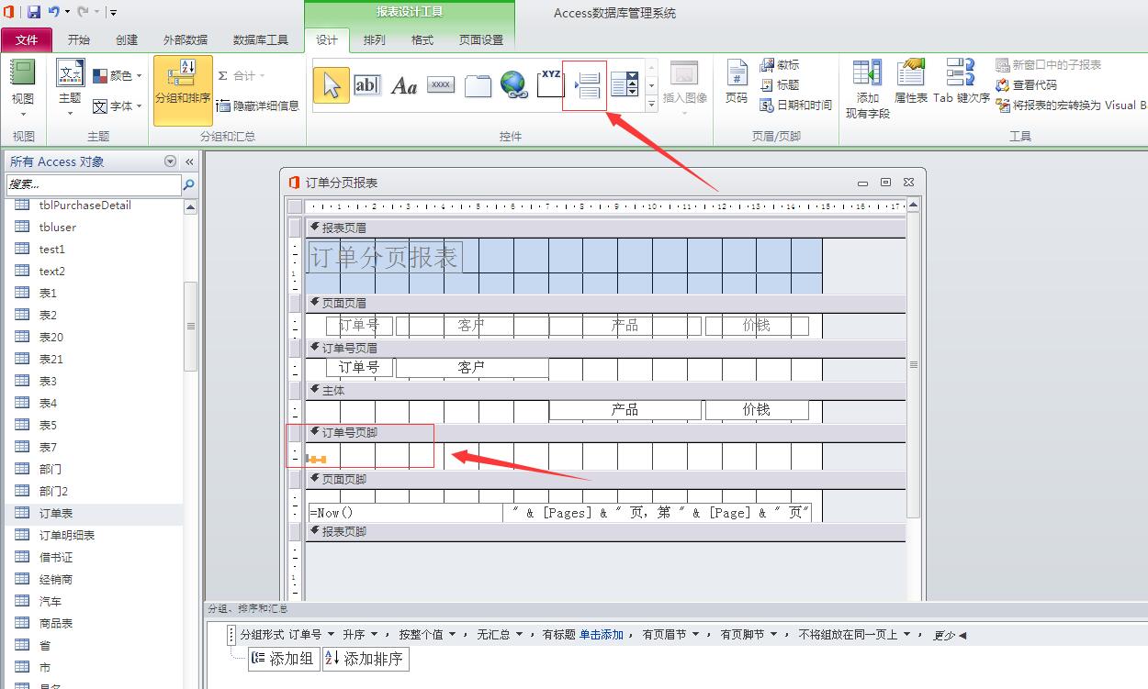Select the XYZ option group control
The width and height of the screenshot is (1148, 689).
[x=550, y=83]
